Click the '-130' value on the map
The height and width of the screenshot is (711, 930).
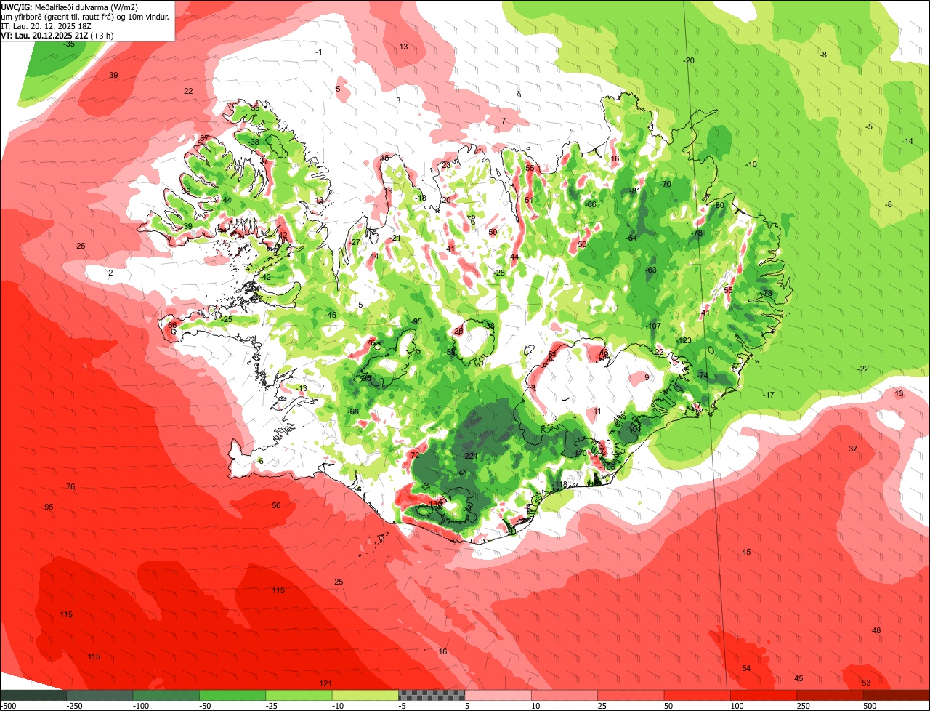click(434, 504)
